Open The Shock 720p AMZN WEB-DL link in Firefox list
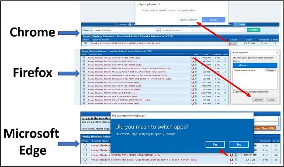This screenshot has width=284, height=167. 129,79
